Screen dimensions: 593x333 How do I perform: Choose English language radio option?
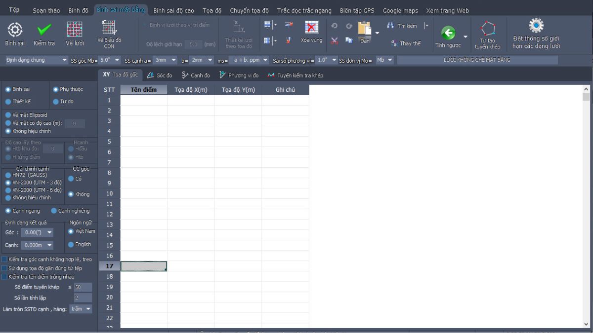[71, 245]
